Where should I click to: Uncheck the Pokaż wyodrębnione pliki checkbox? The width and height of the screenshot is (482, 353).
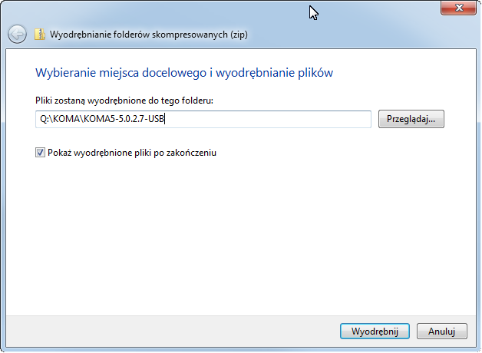tap(40, 153)
